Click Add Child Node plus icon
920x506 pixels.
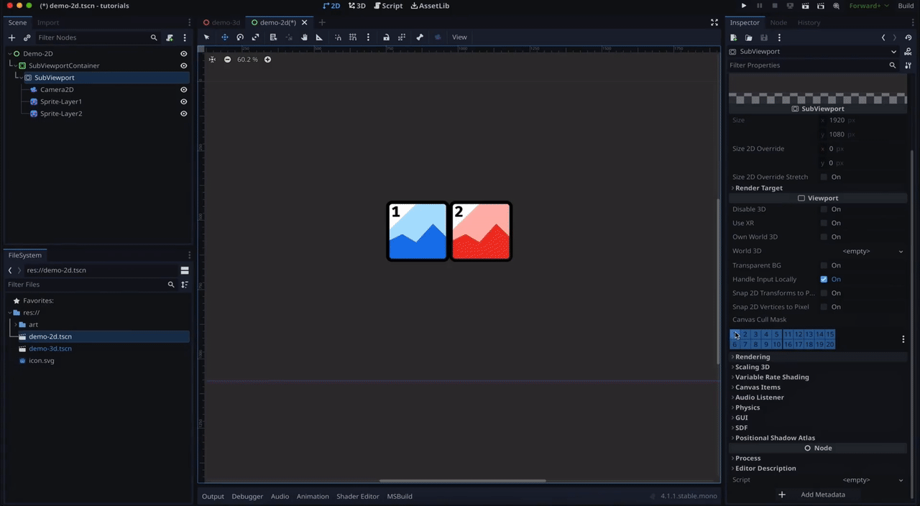11,37
